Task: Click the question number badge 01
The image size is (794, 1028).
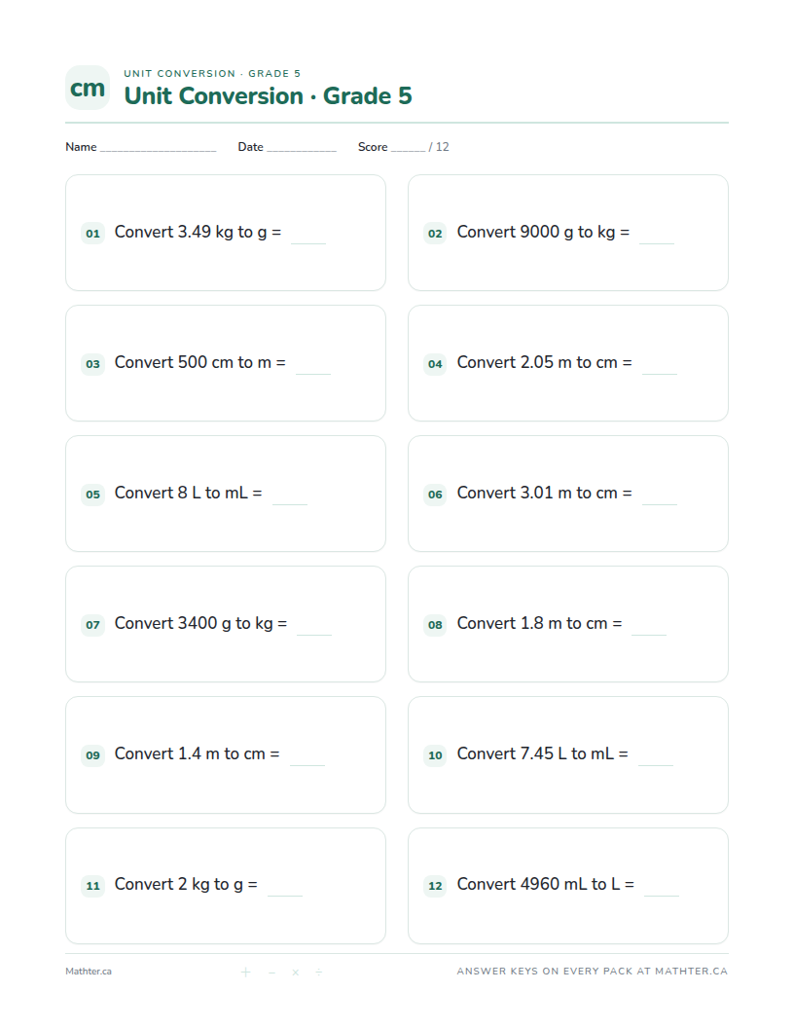Action: (93, 234)
